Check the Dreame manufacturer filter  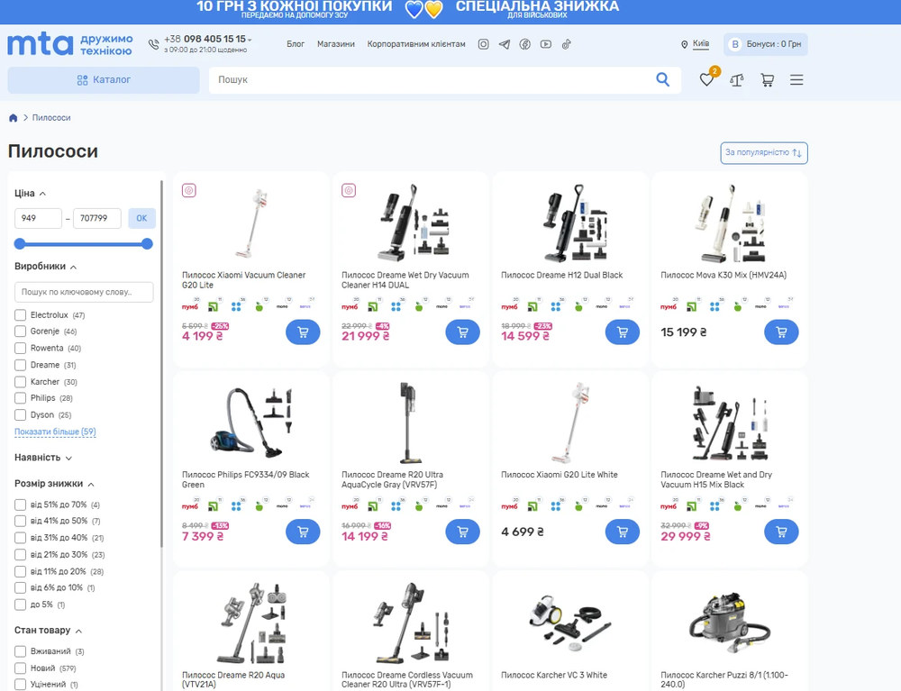point(20,365)
